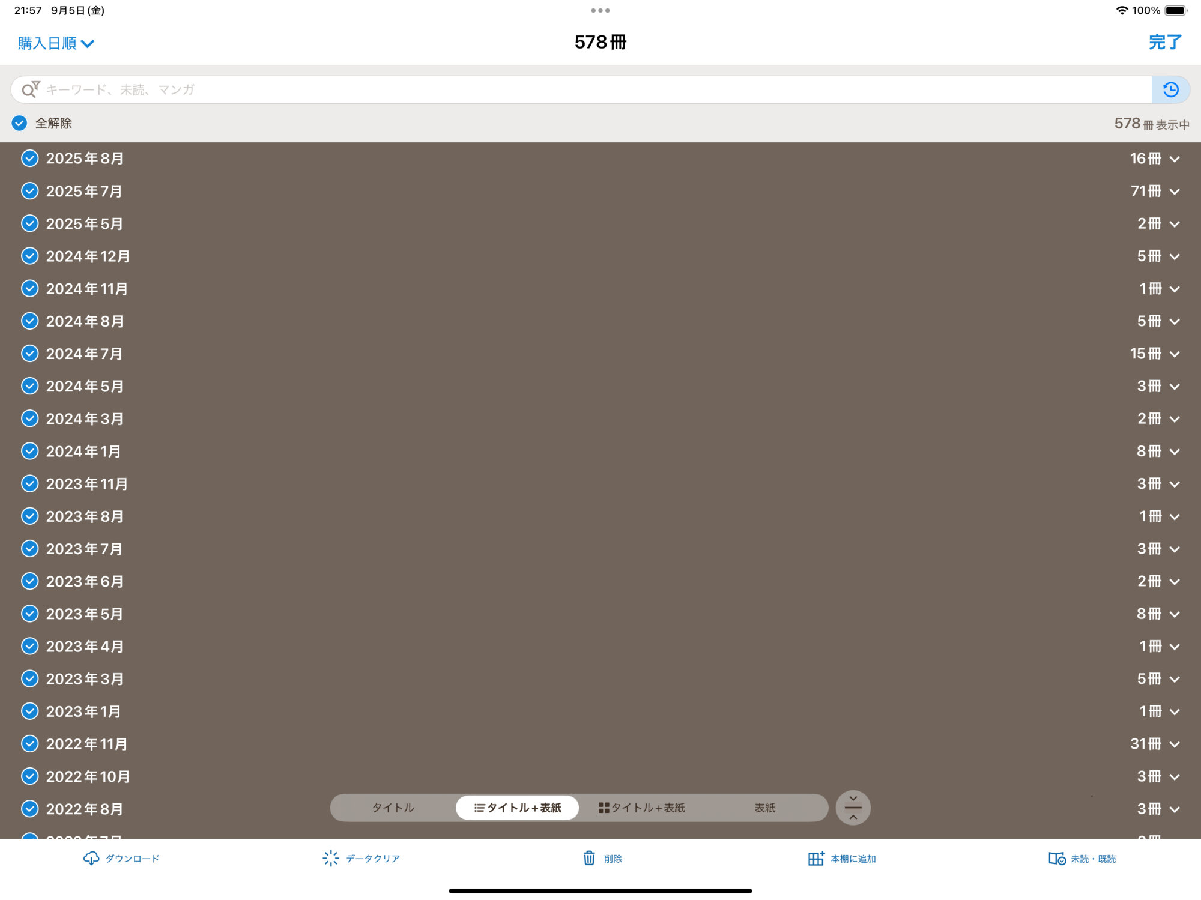The image size is (1201, 900).
Task: Tap the add to bookshelf icon
Action: [815, 858]
